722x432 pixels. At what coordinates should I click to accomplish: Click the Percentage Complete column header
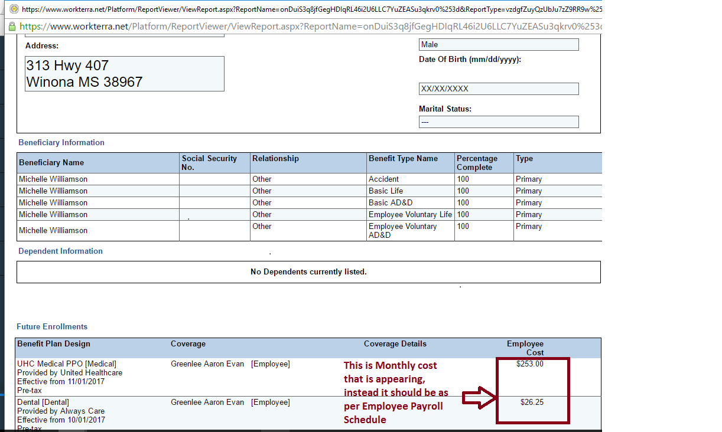click(x=477, y=163)
